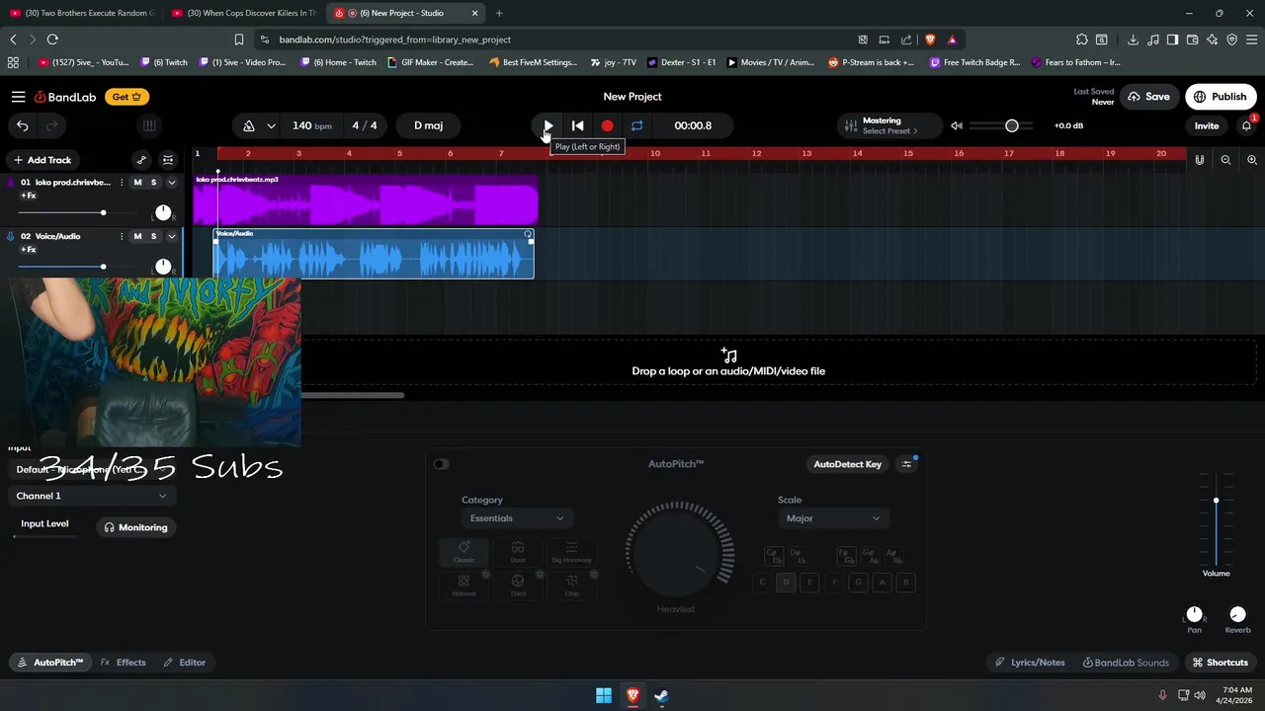Select the Classic AutoPitch preset
This screenshot has height=711, width=1265.
pyautogui.click(x=464, y=552)
